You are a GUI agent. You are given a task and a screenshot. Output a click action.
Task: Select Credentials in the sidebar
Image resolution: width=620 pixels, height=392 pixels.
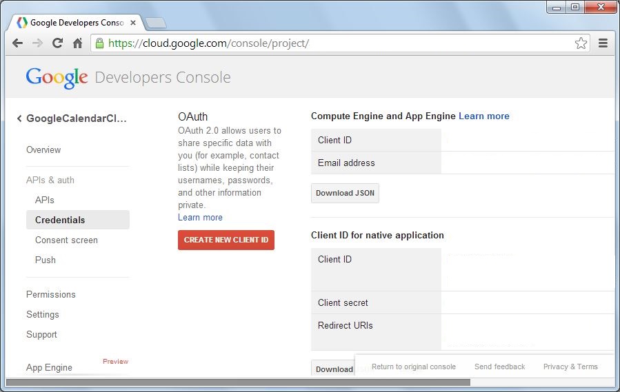(x=78, y=220)
